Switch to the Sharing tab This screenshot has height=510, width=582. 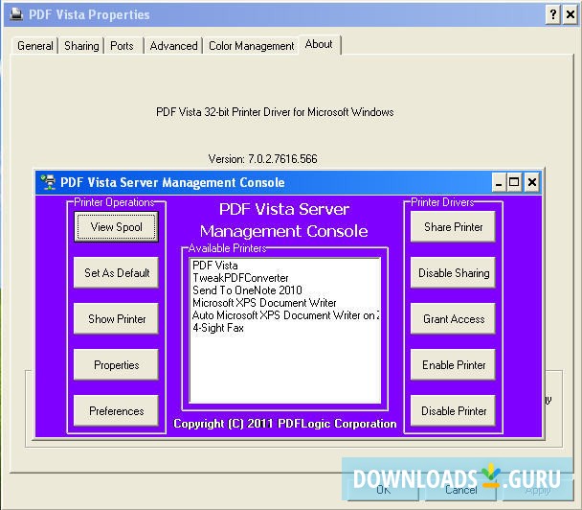point(81,46)
